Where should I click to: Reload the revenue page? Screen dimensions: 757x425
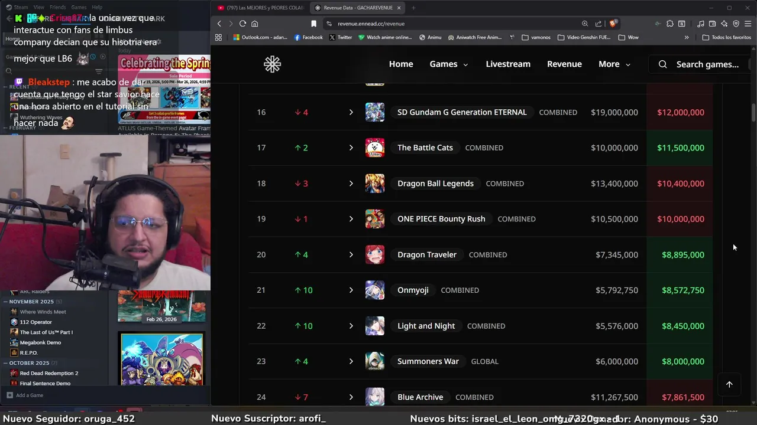click(242, 24)
